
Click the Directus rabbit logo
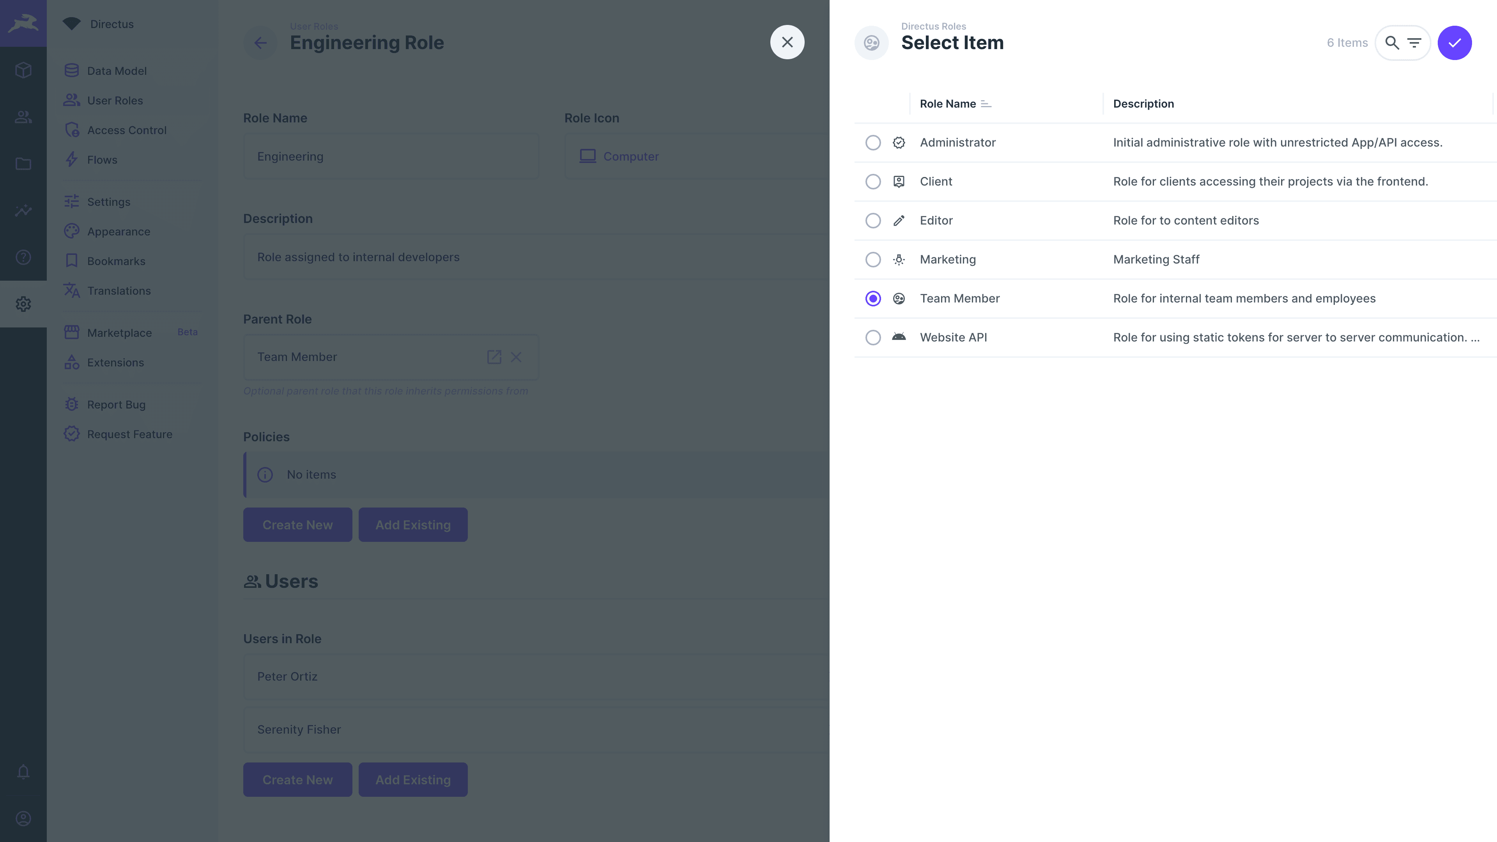[23, 23]
